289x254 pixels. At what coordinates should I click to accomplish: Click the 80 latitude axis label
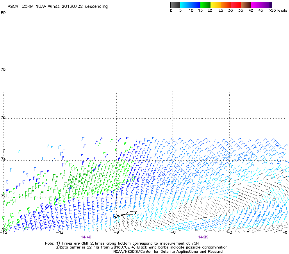coord(3,13)
